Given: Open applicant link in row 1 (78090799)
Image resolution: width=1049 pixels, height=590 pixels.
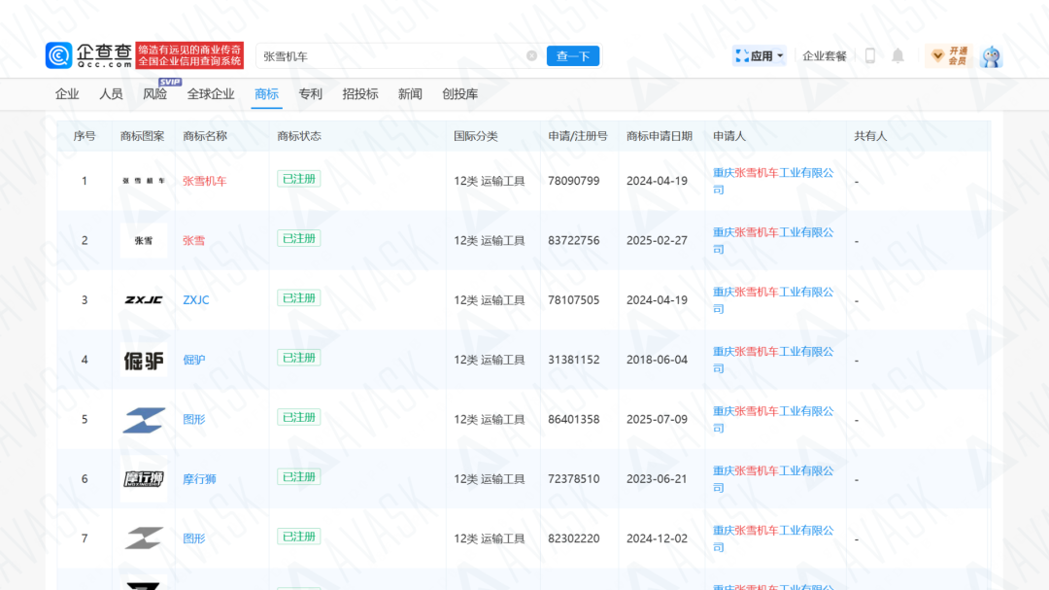Looking at the screenshot, I should click(773, 181).
